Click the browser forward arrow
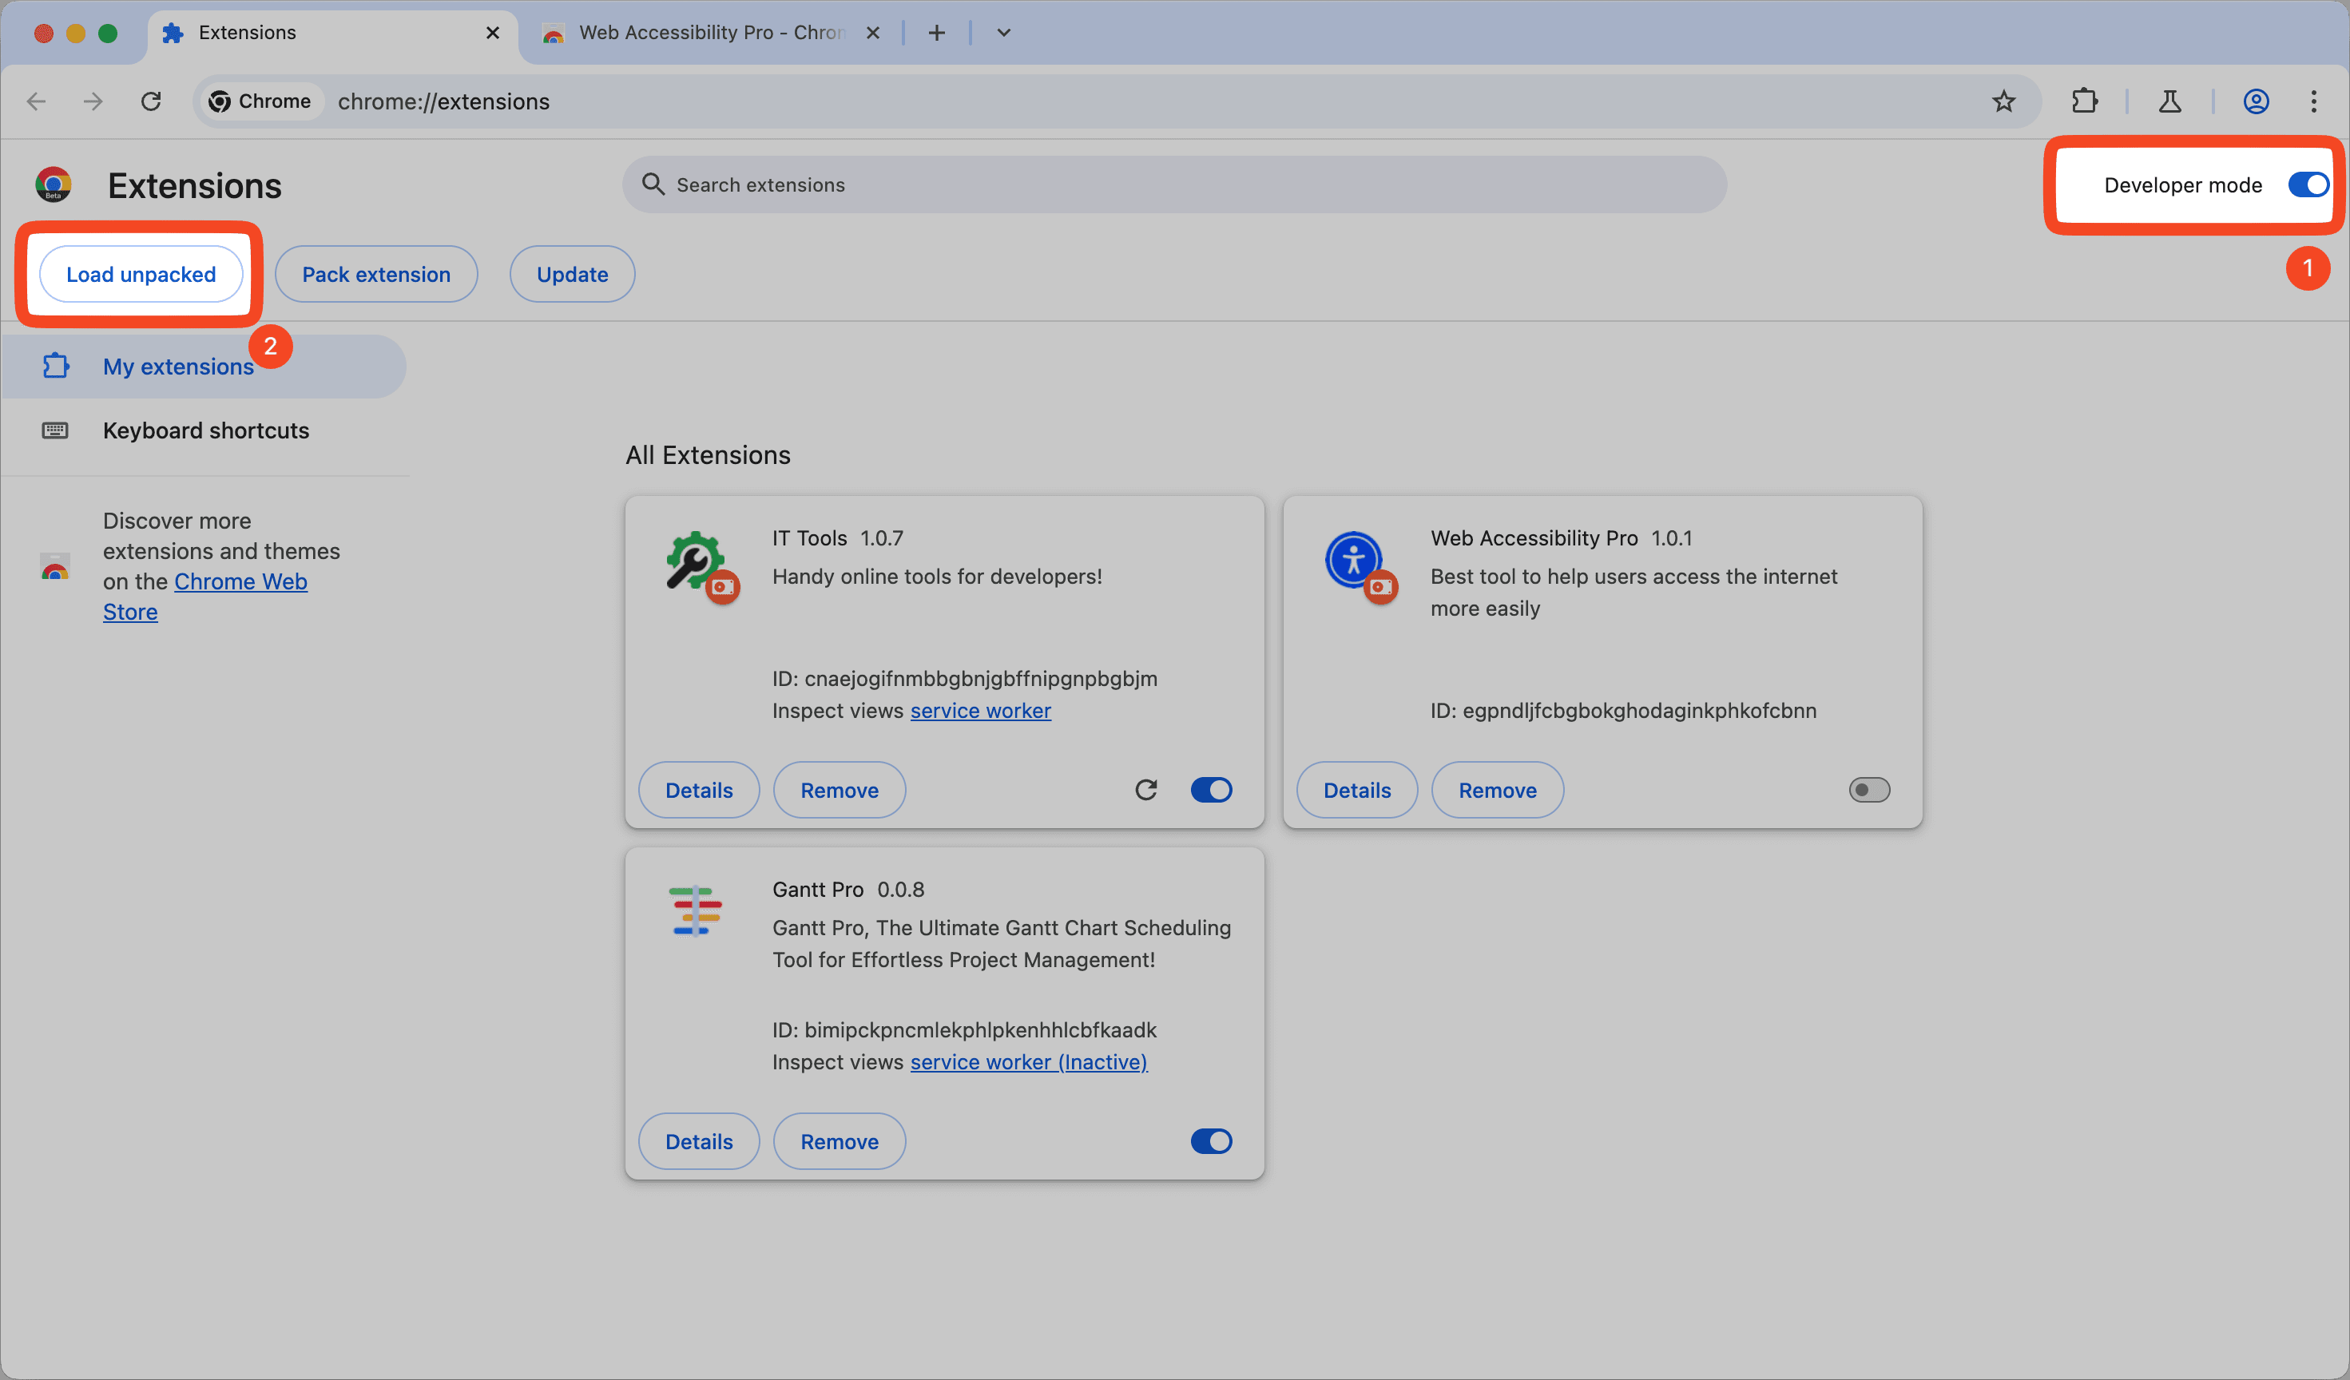Image resolution: width=2350 pixels, height=1380 pixels. pos(93,101)
